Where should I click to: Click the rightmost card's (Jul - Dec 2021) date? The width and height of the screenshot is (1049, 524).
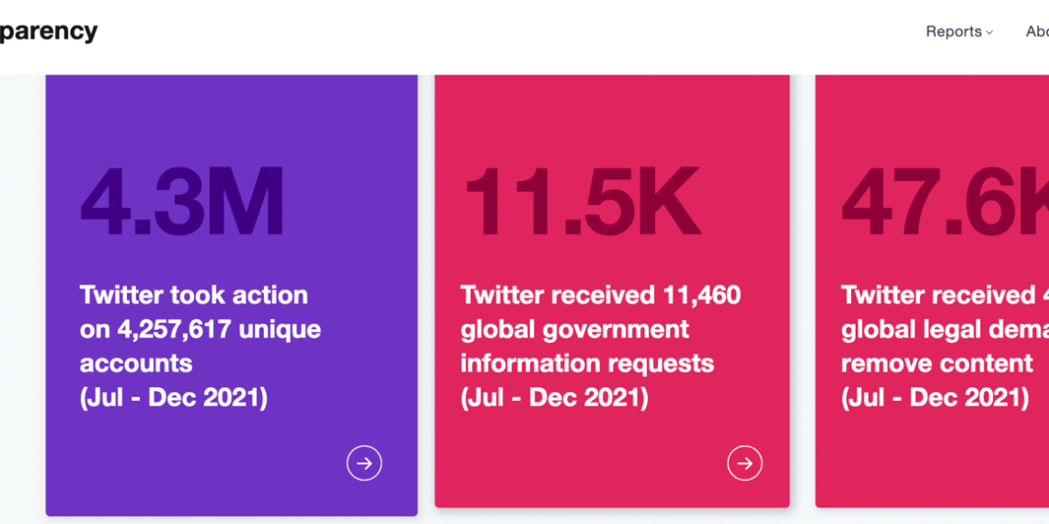(x=935, y=398)
